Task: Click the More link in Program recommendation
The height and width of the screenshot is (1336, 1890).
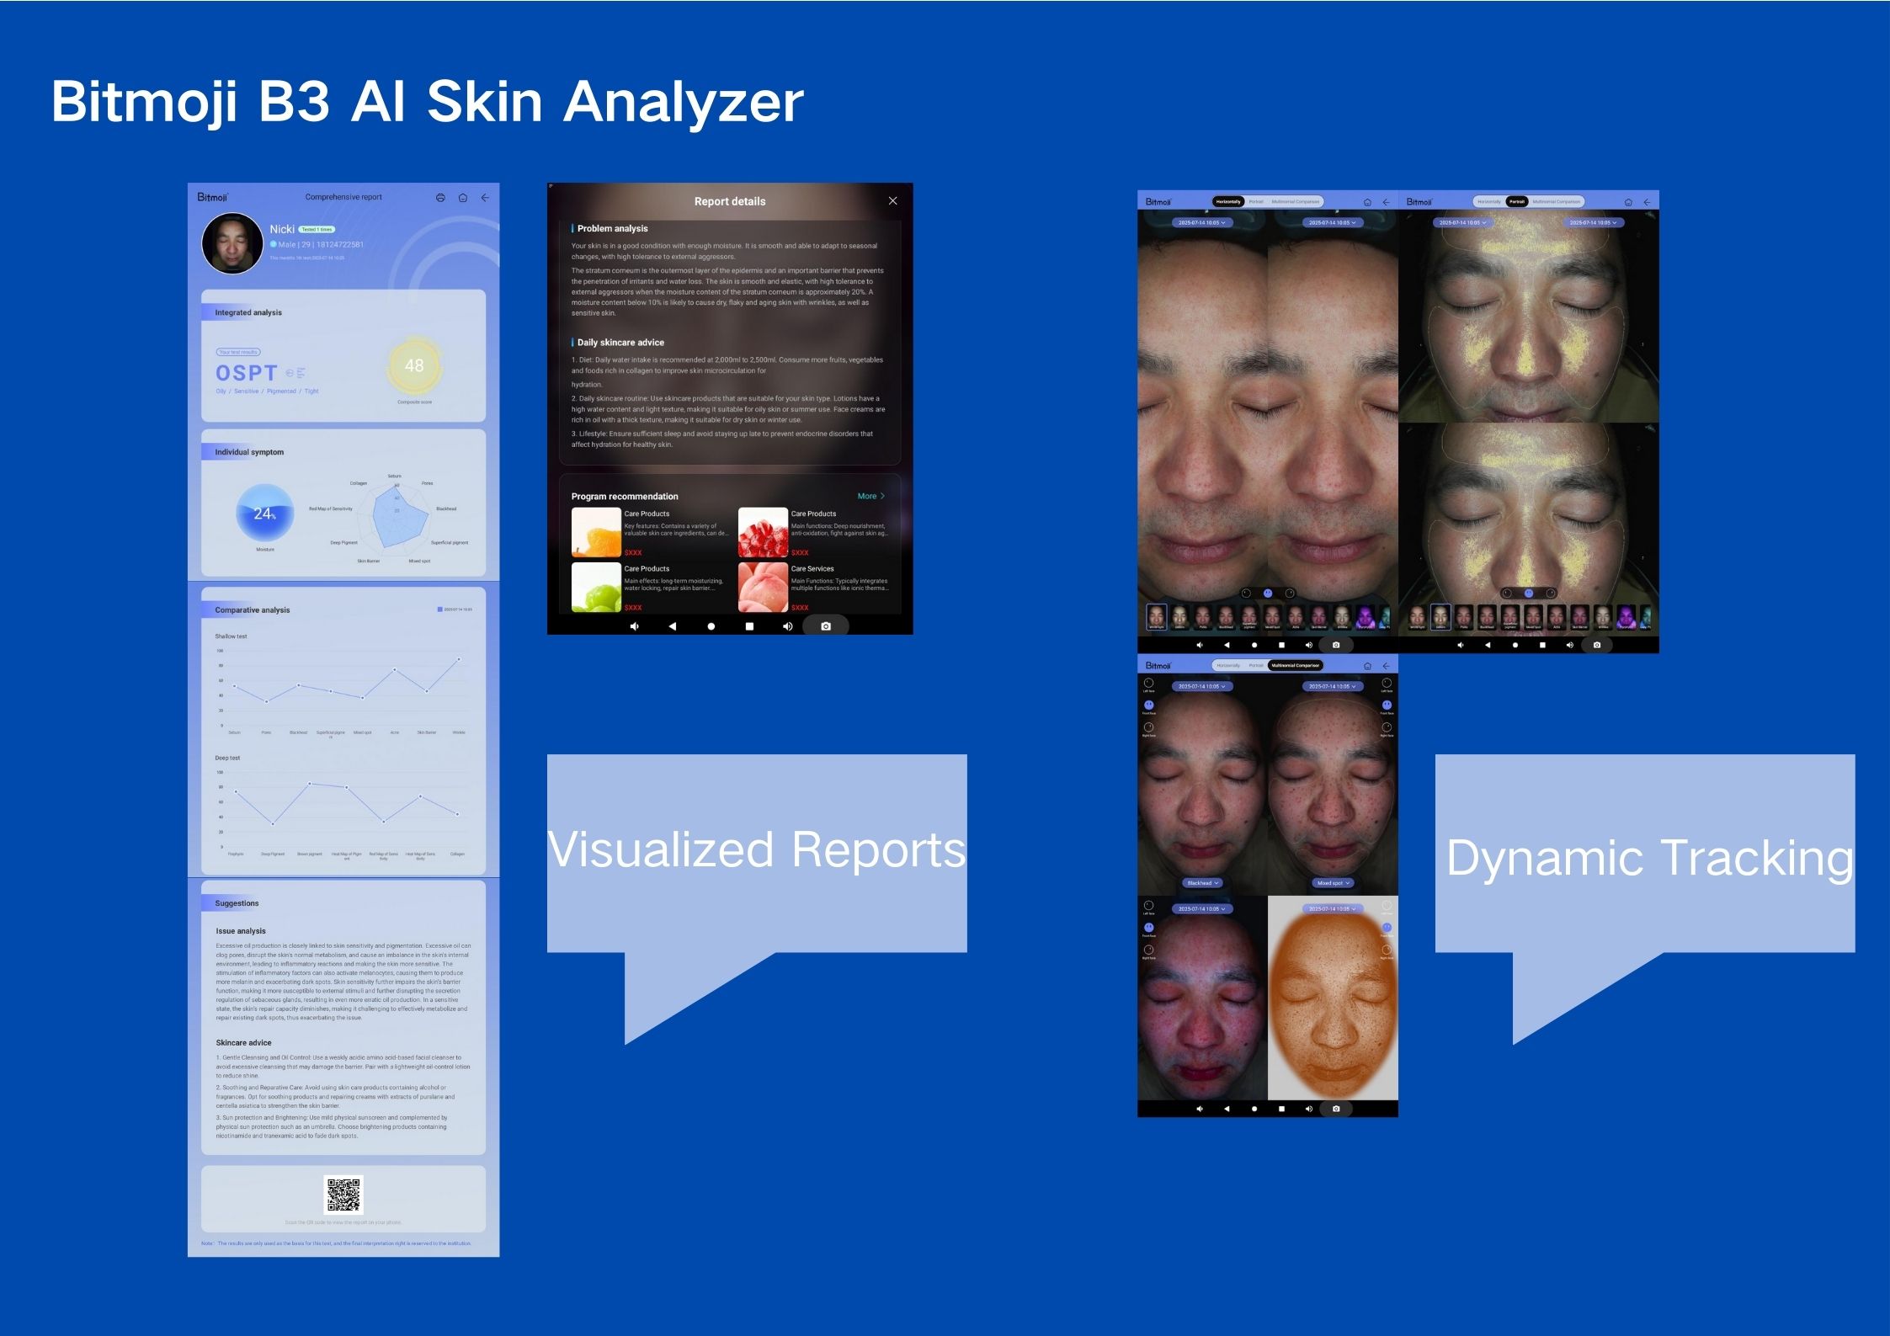Action: (870, 497)
